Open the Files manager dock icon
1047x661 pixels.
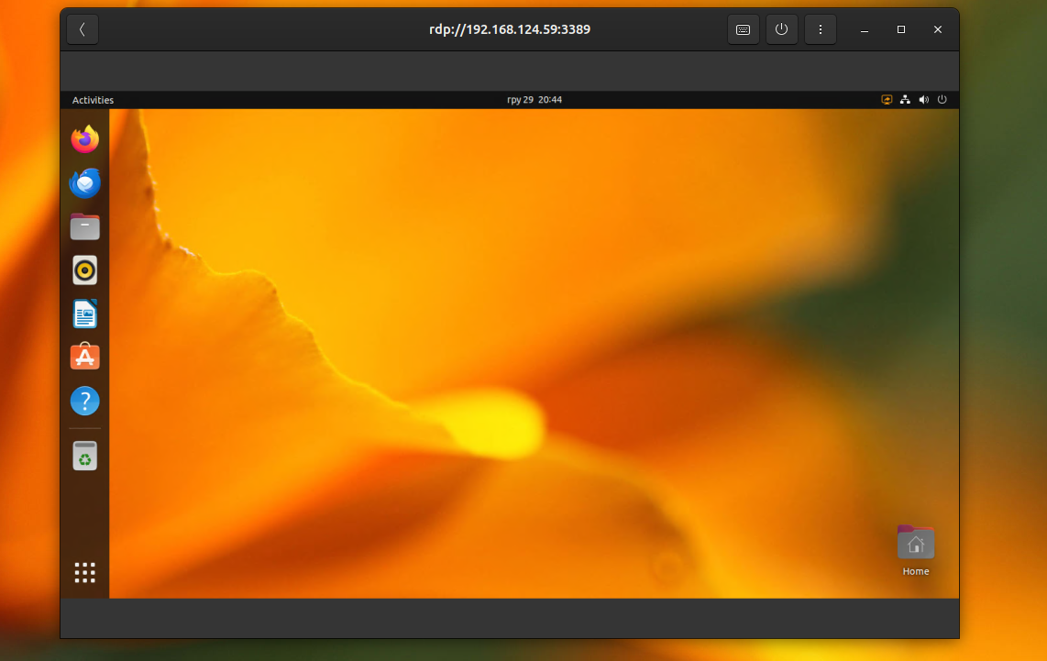(x=84, y=227)
